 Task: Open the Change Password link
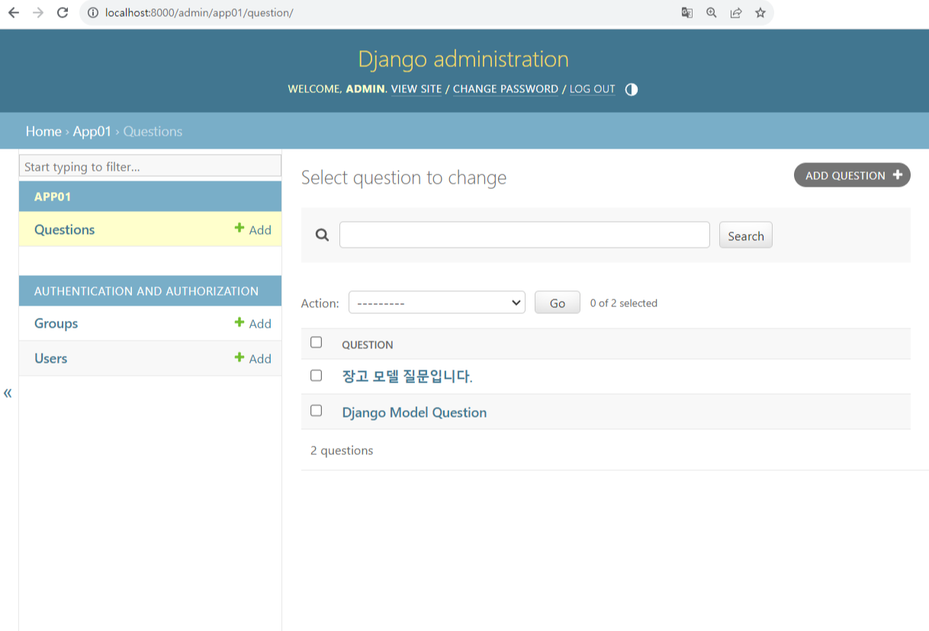[x=506, y=89]
